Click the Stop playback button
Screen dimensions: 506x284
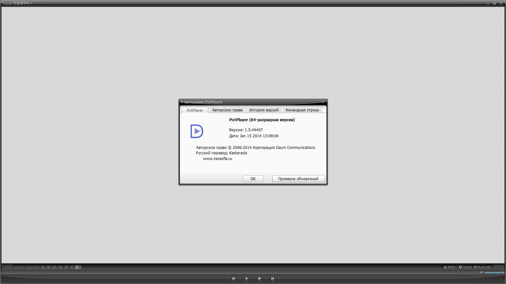pyautogui.click(x=259, y=279)
